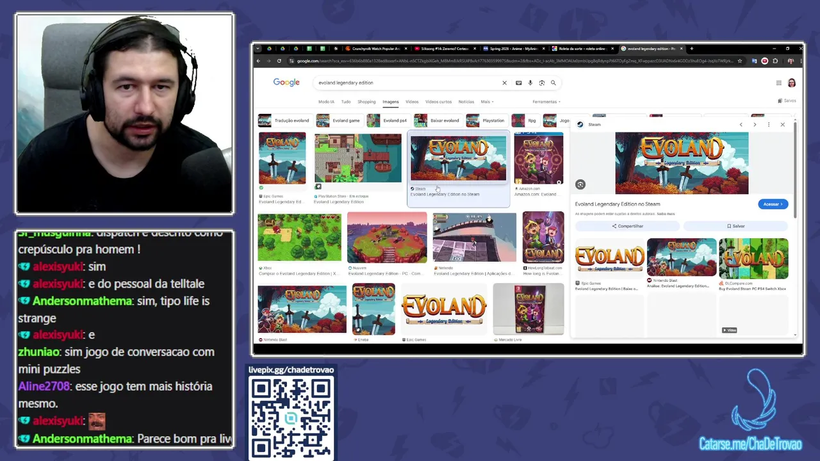Open Chrome extensions puzzle icon
The height and width of the screenshot is (461, 820).
775,61
